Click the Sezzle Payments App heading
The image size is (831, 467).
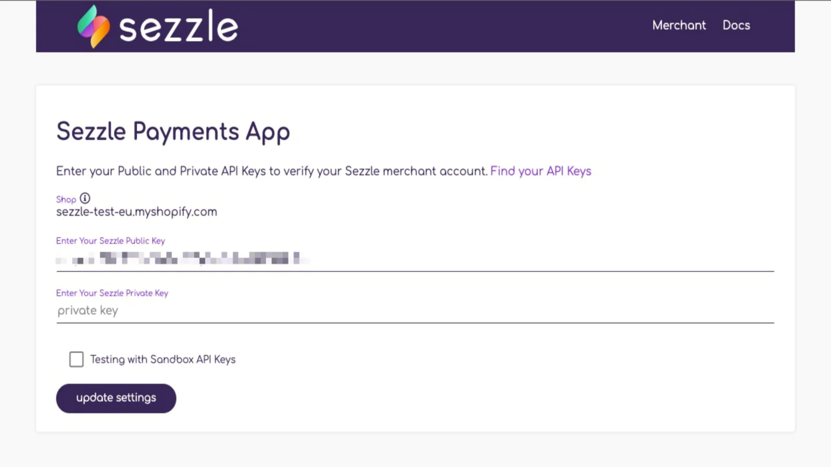(173, 132)
